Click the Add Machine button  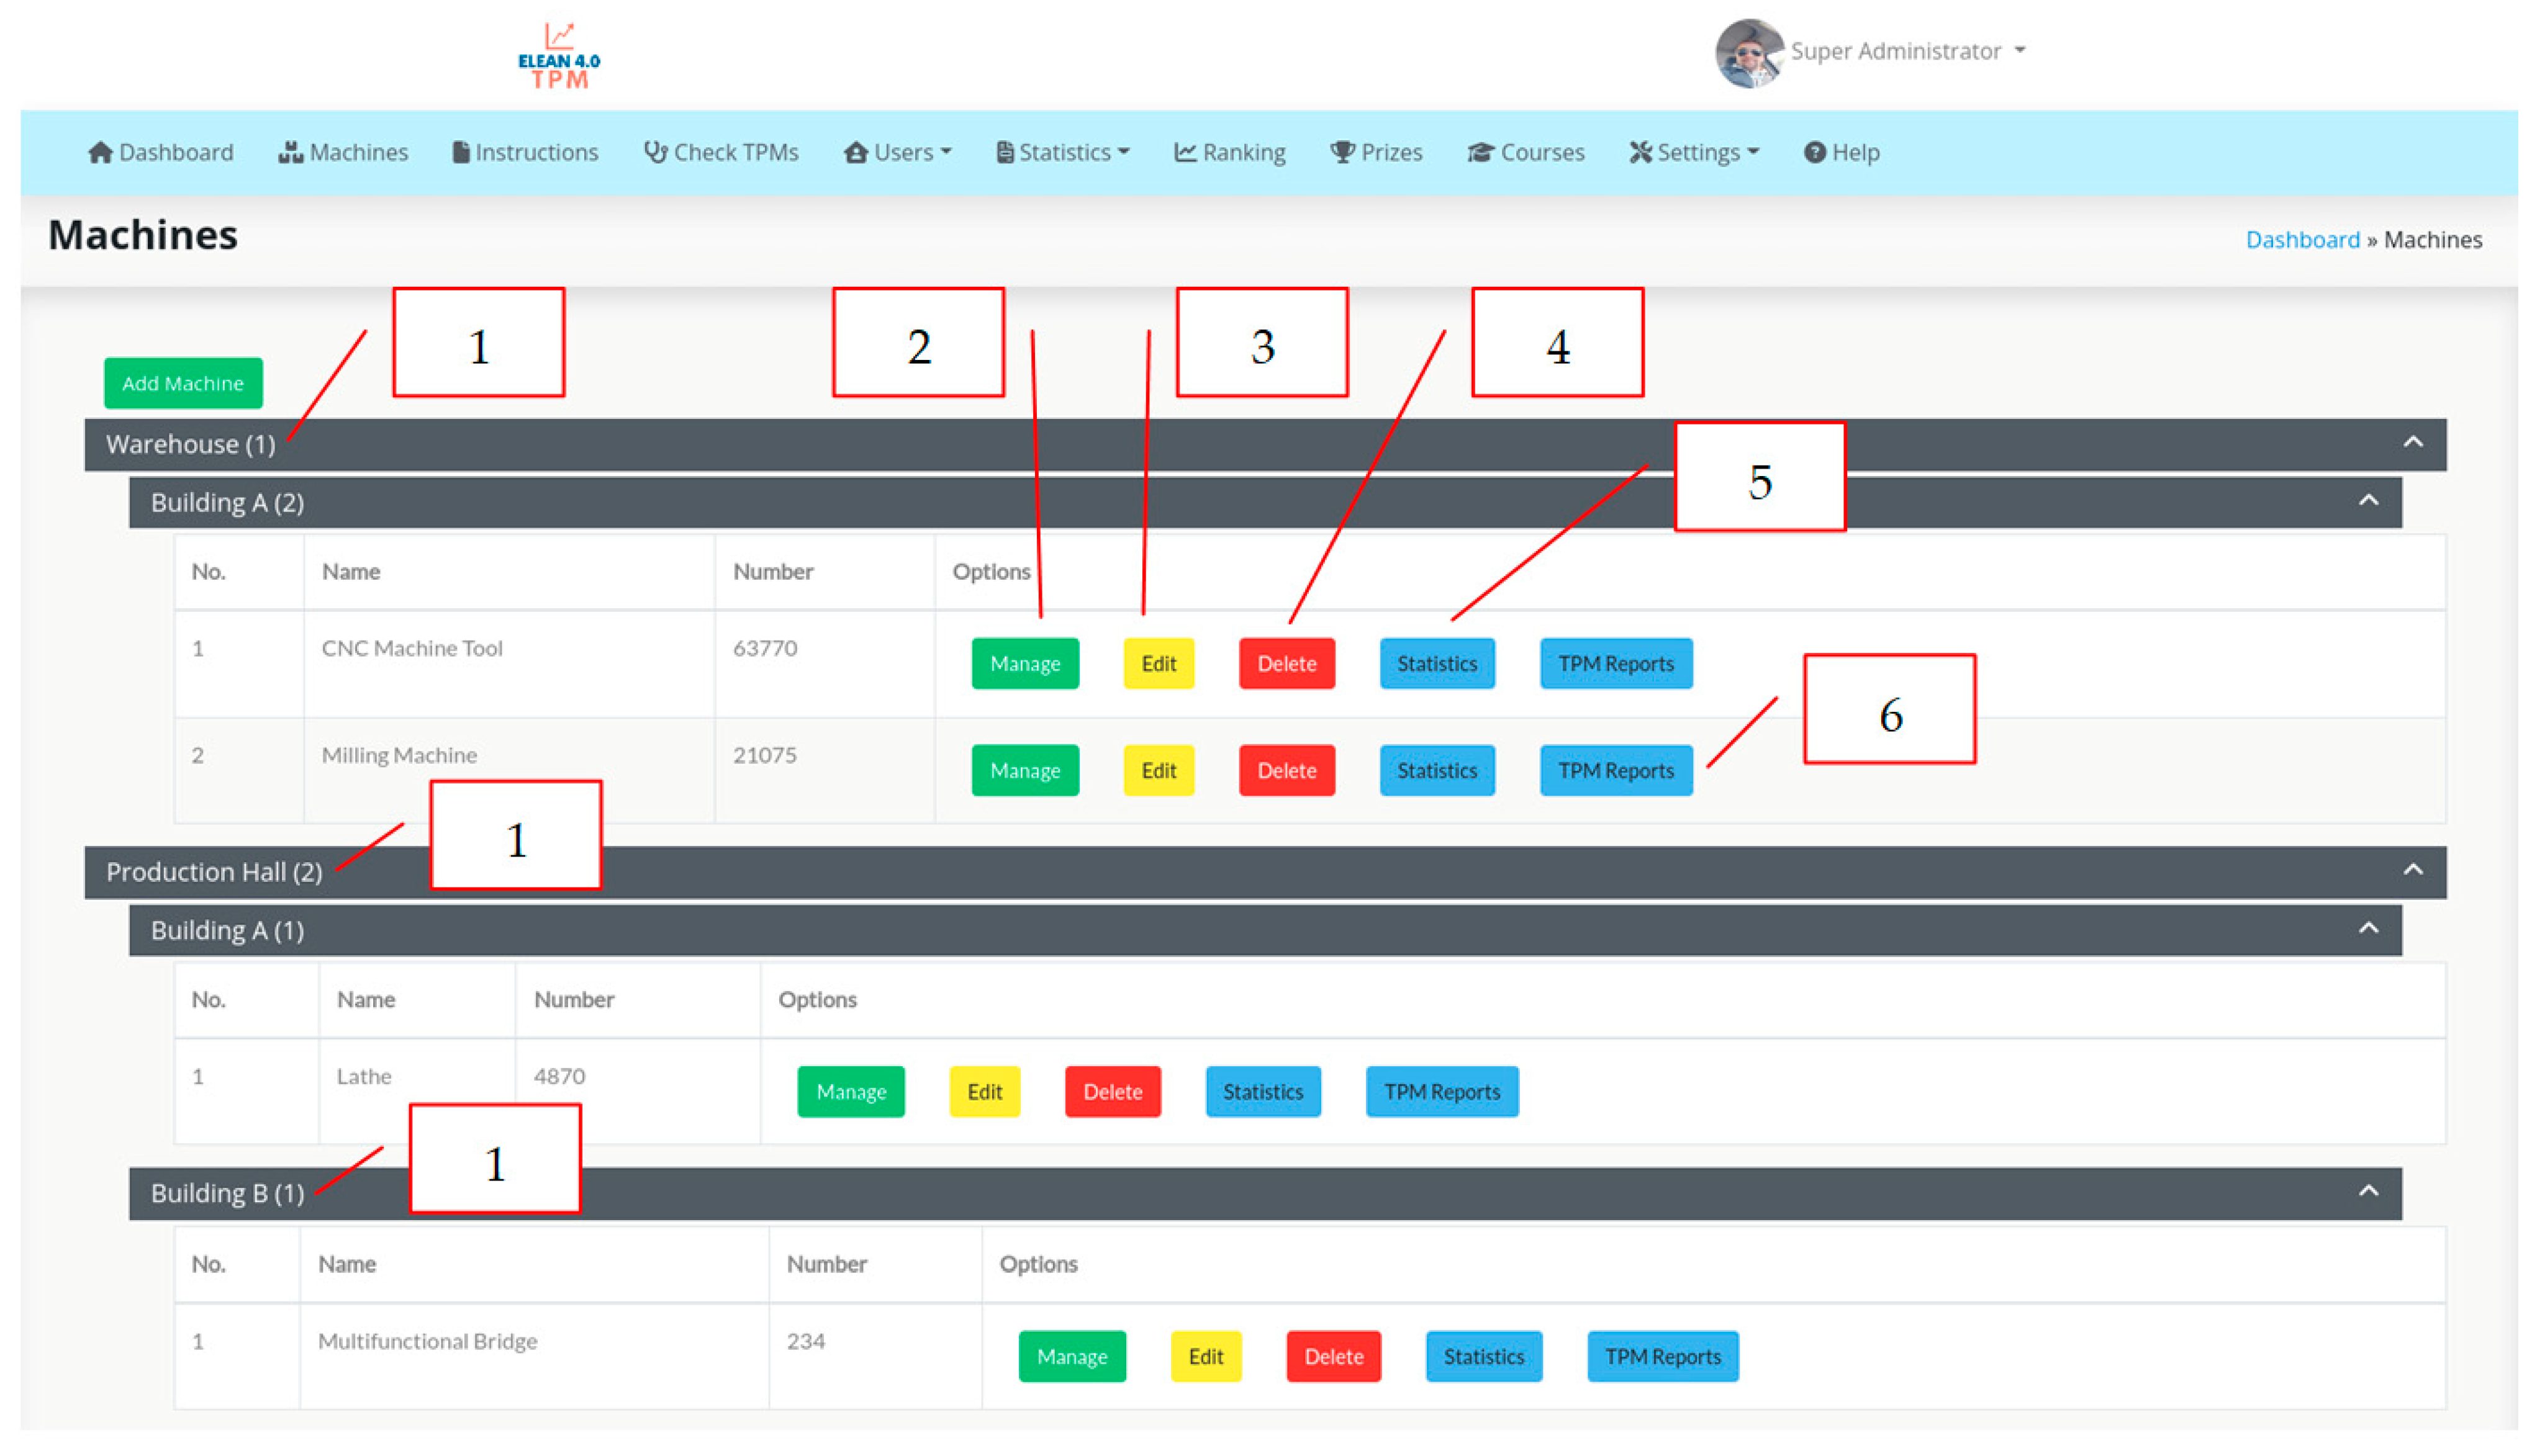point(183,383)
